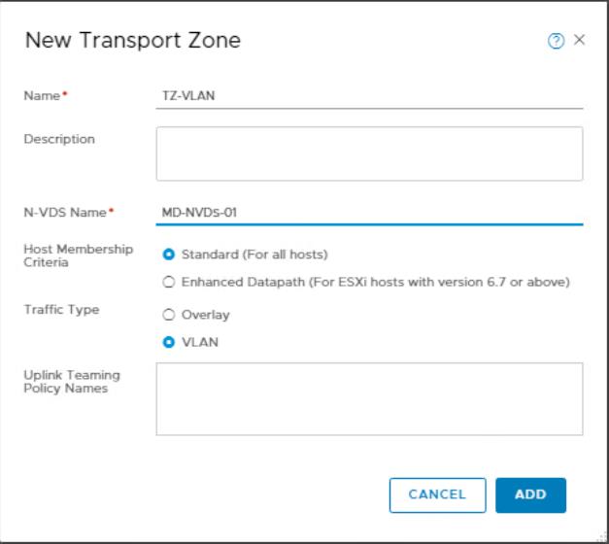Select Standard (For all hosts) radio button
Viewport: 609px width, 544px height.
(169, 255)
